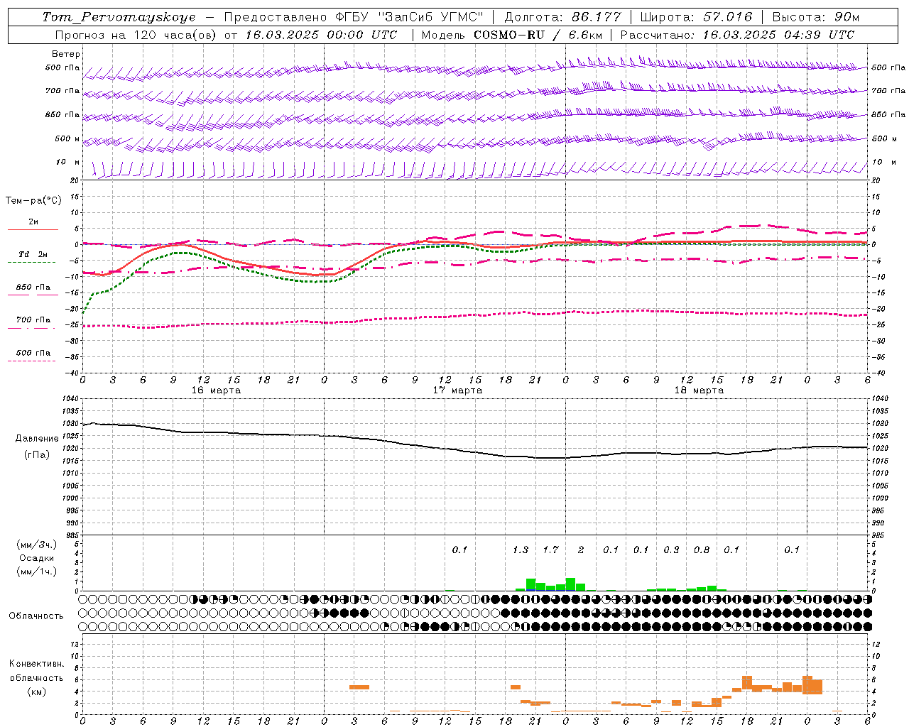Click the calculated time '04:39 UTC'
The image size is (909, 727).
(x=819, y=35)
